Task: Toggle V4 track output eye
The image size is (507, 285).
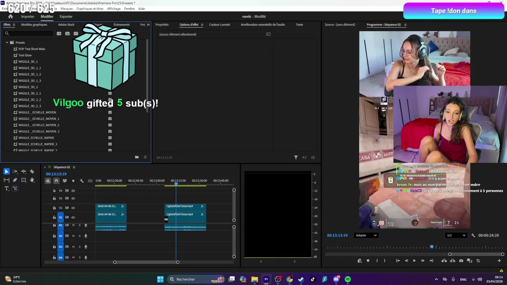Action: click(x=73, y=191)
